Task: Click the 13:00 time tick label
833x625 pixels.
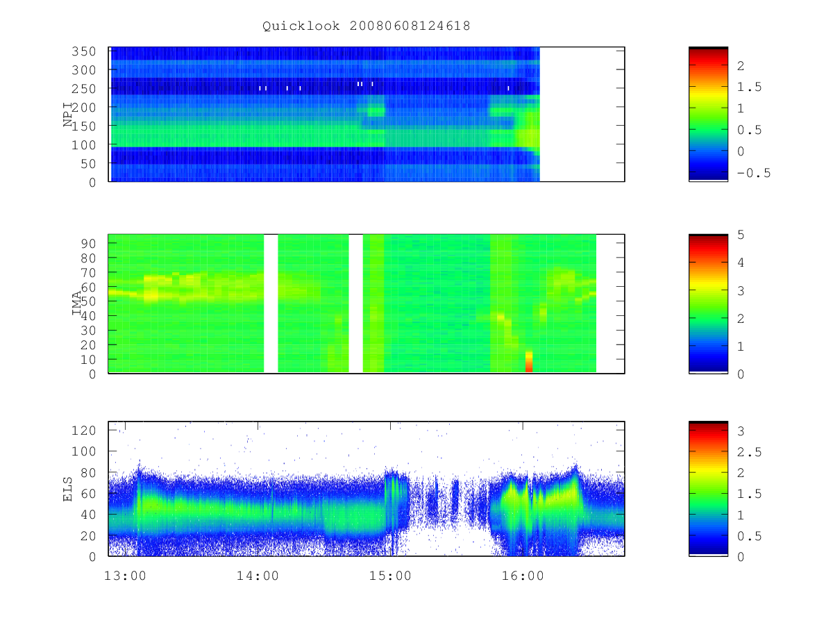Action: 124,576
